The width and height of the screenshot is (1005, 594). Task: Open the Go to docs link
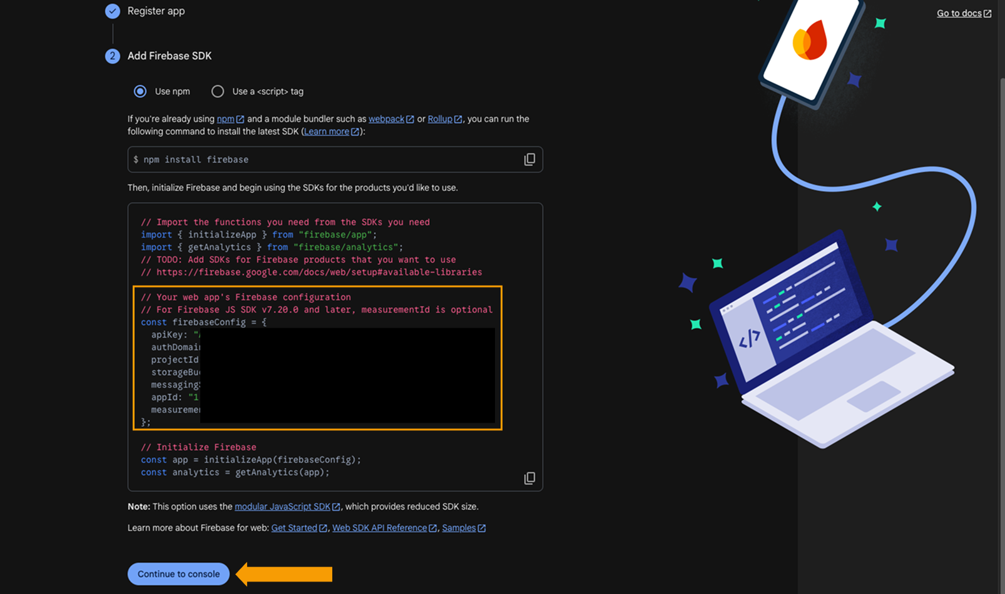tap(964, 13)
